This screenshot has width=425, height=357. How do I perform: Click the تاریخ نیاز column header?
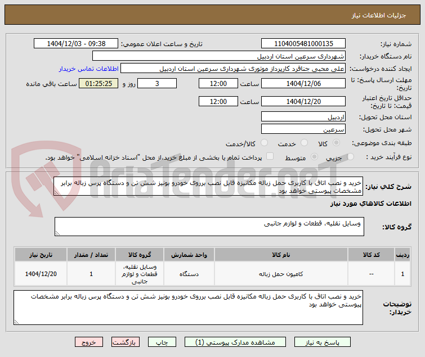[41, 255]
